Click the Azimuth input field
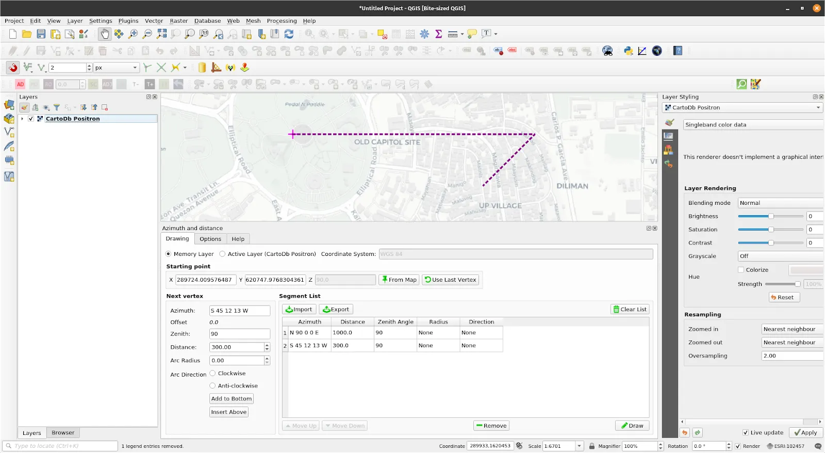The image size is (825, 453). (240, 311)
